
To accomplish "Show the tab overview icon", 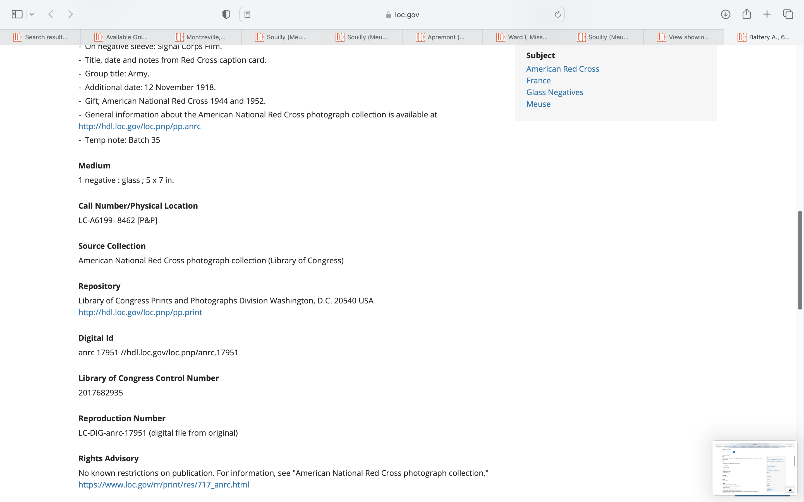I will point(788,14).
